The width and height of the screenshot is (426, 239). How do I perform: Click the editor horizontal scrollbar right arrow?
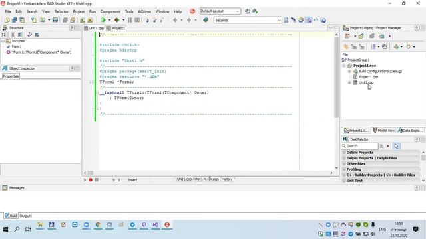[x=331, y=173]
